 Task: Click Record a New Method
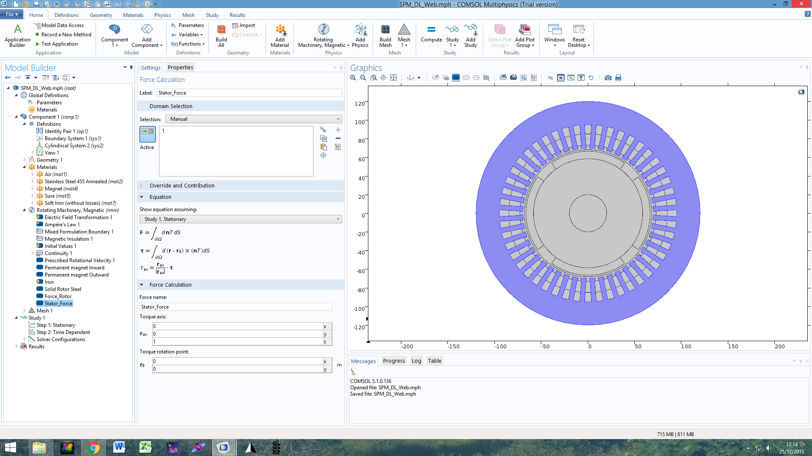coord(66,35)
